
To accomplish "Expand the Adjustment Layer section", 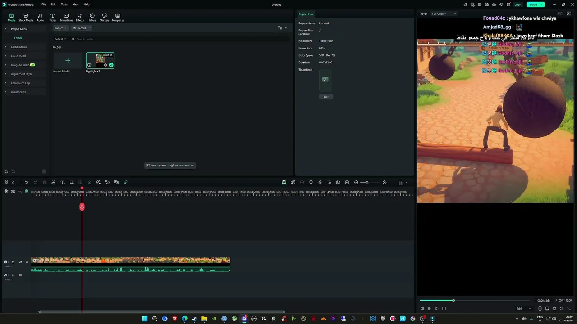I will click(6, 74).
